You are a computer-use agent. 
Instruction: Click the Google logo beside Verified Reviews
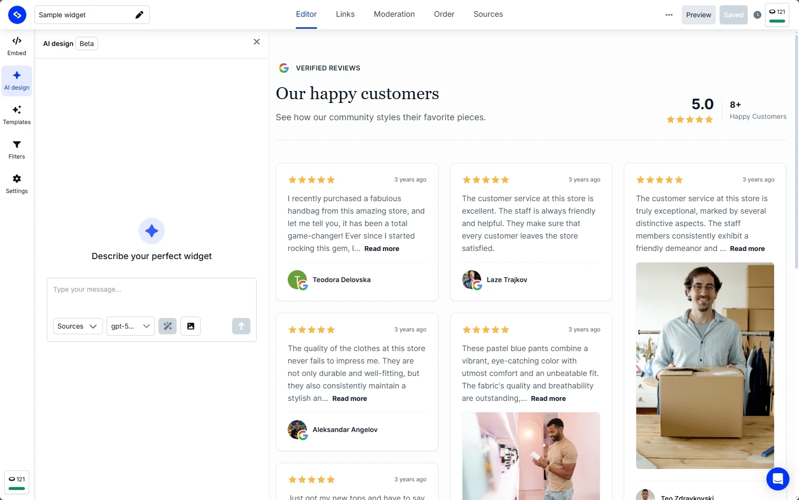[x=284, y=68]
